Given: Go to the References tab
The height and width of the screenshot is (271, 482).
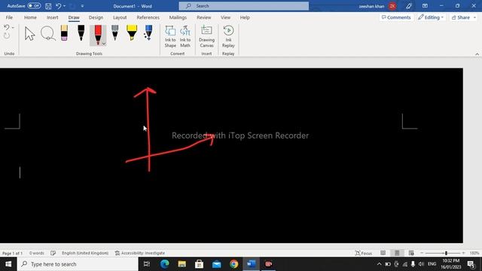Looking at the screenshot, I should pyautogui.click(x=148, y=17).
